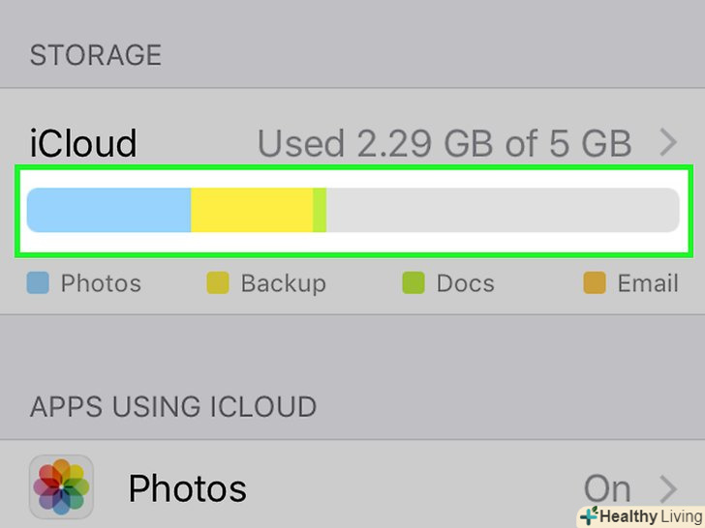The image size is (705, 528).
Task: Click the blue Photos segment of storage bar
Action: click(108, 210)
